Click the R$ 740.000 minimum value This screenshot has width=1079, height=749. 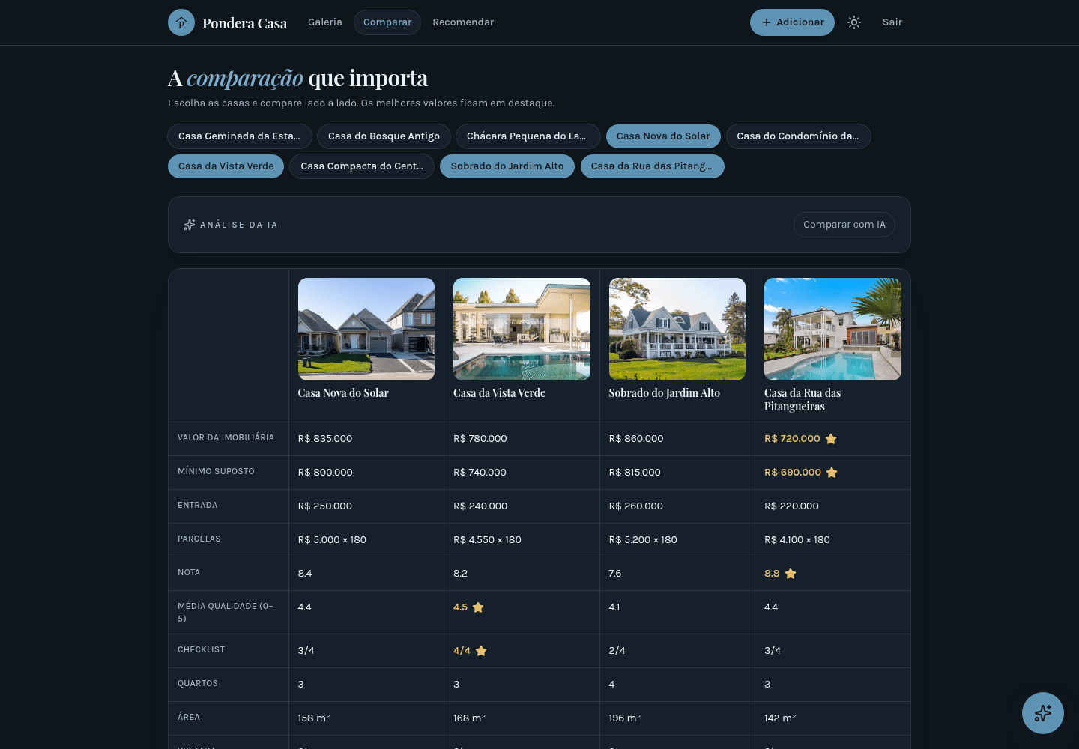coord(480,473)
